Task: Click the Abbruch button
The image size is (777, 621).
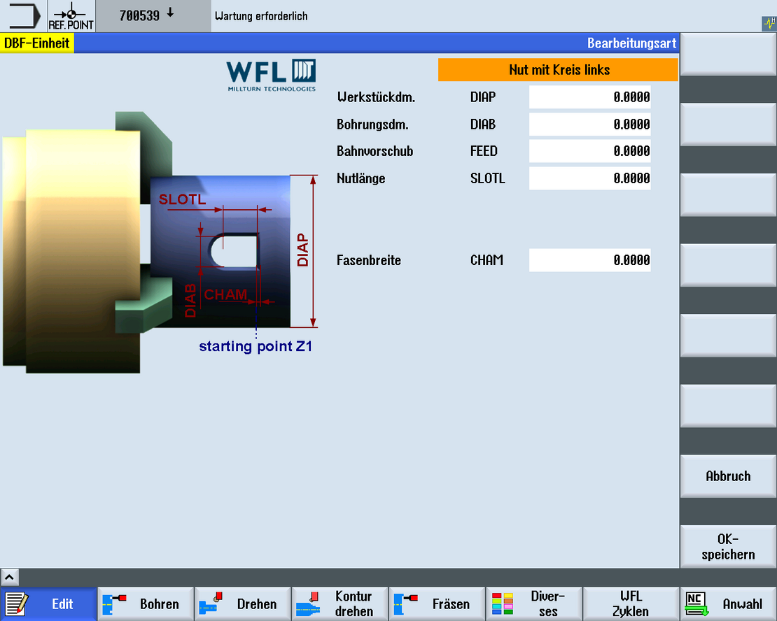Action: (x=728, y=476)
